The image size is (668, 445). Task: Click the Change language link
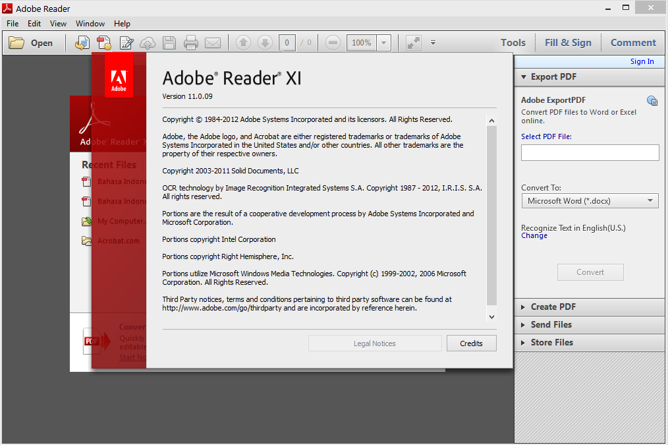(x=534, y=236)
